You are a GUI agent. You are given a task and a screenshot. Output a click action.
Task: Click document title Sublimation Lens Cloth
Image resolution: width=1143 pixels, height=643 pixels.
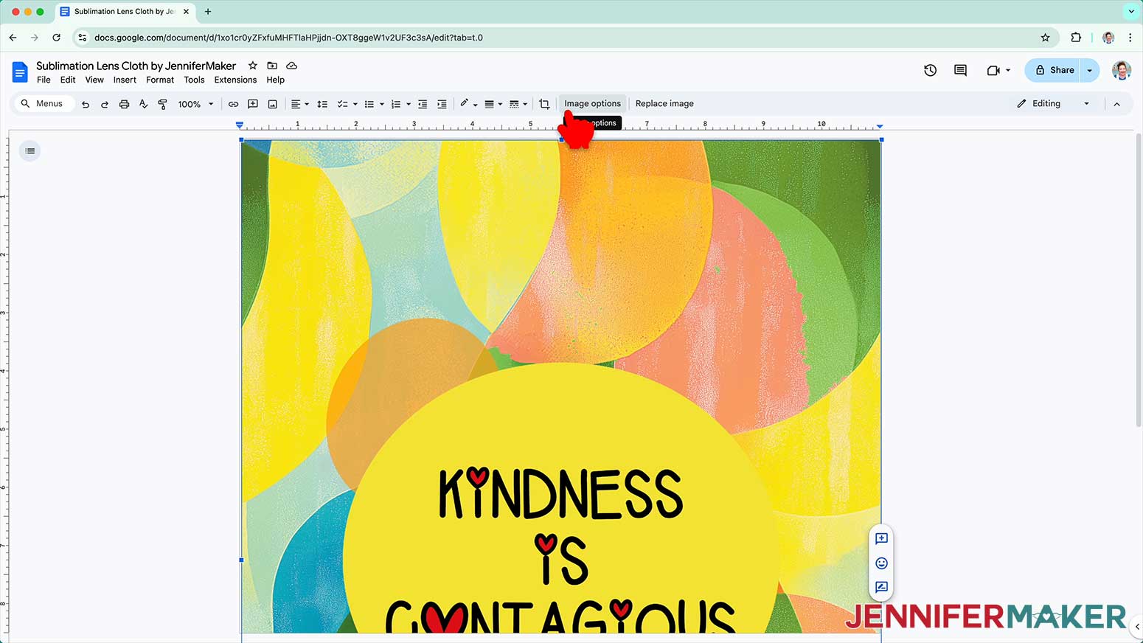pyautogui.click(x=136, y=66)
